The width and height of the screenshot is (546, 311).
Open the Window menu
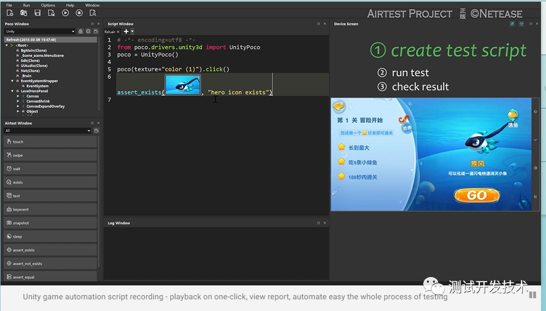tap(92, 5)
